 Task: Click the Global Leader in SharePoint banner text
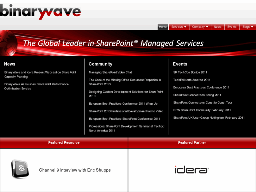pyautogui.click(x=113, y=43)
